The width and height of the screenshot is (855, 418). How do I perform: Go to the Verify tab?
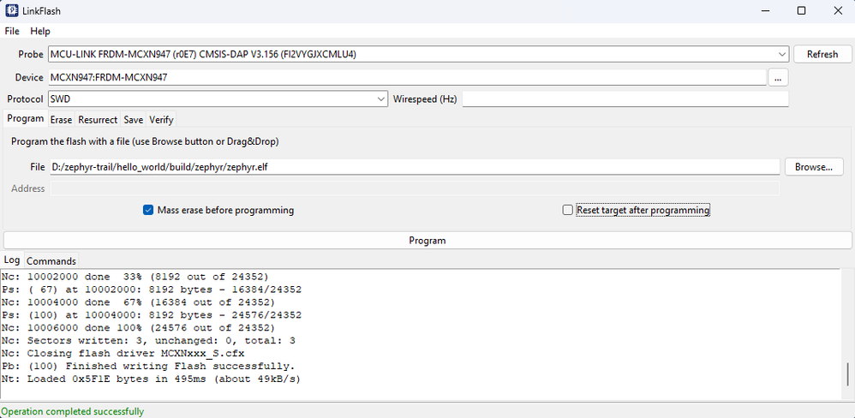tap(161, 120)
